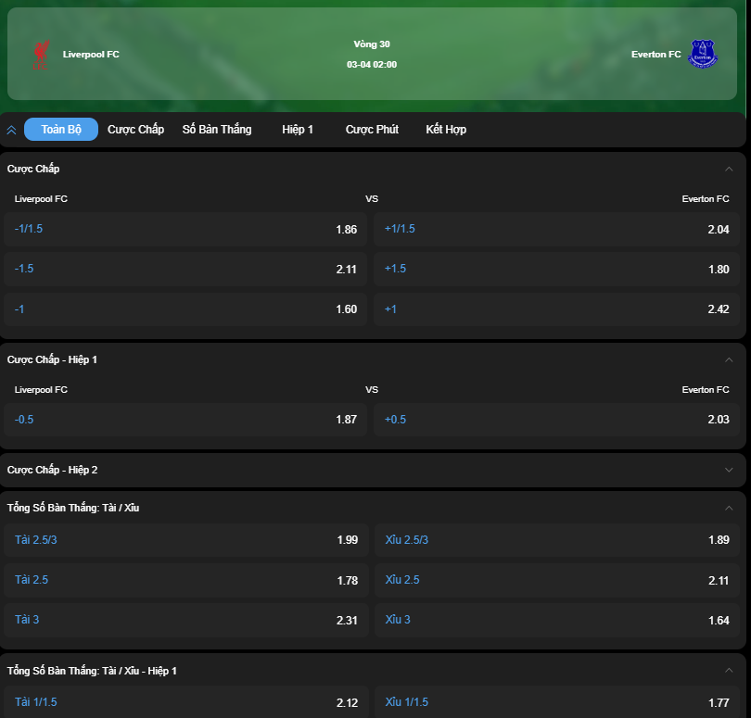Pick Xỉu 2.5 at odds 2.11

pyautogui.click(x=557, y=580)
